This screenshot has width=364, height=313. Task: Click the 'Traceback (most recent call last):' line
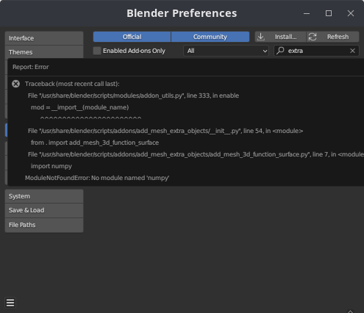pyautogui.click(x=72, y=84)
